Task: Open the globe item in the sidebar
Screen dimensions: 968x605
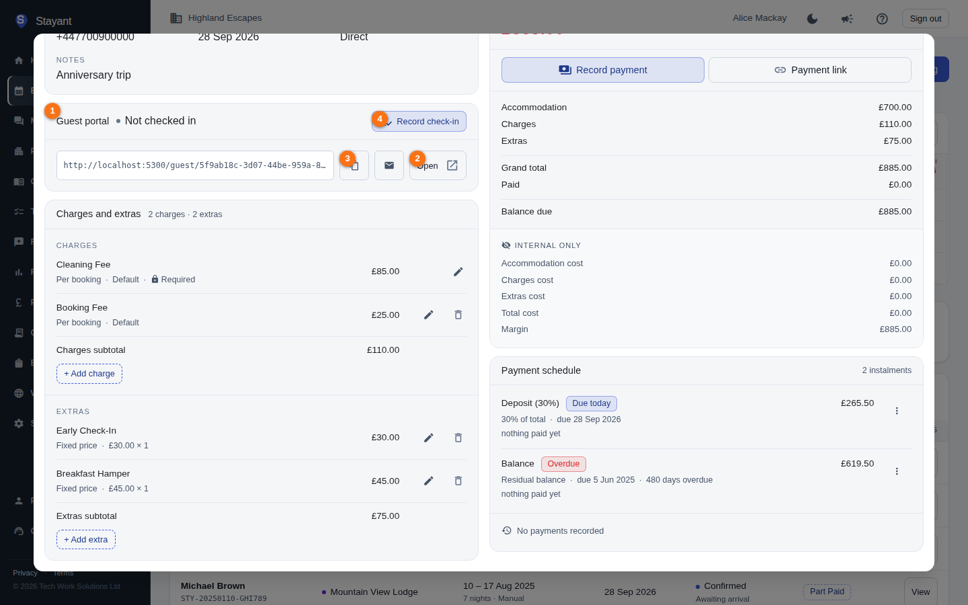Action: tap(19, 393)
